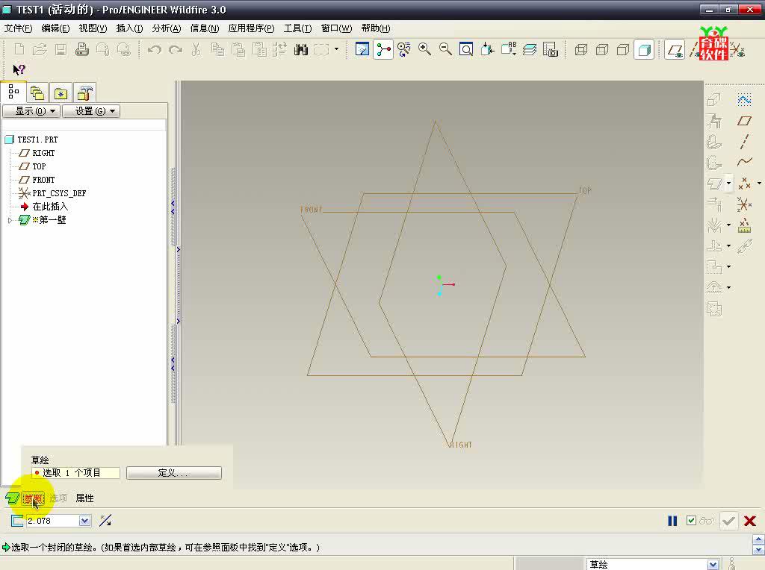Click the Zoom Out magnifier icon
The width and height of the screenshot is (765, 570).
(445, 49)
